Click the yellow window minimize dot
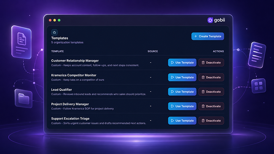Image resolution: width=274 pixels, height=154 pixels. click(55, 20)
